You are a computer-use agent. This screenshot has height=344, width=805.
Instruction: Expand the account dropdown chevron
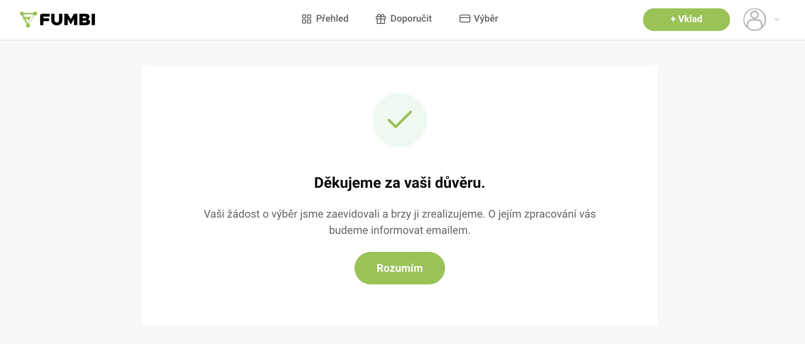point(777,19)
